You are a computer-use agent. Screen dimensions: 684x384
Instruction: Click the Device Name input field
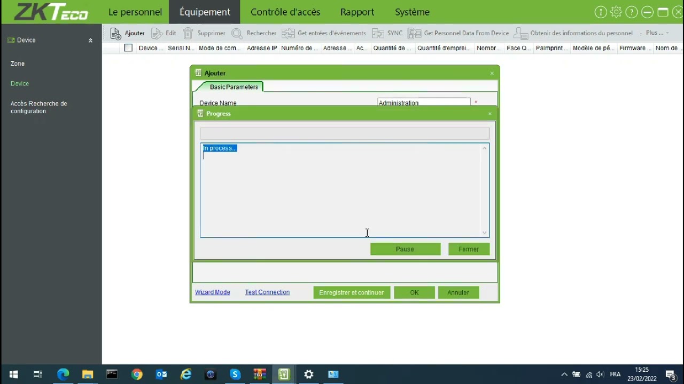[x=424, y=102]
